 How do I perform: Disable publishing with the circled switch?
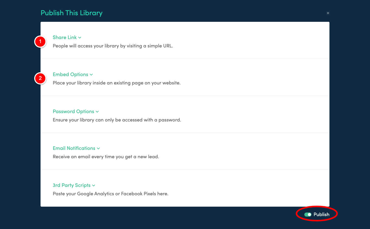309,214
